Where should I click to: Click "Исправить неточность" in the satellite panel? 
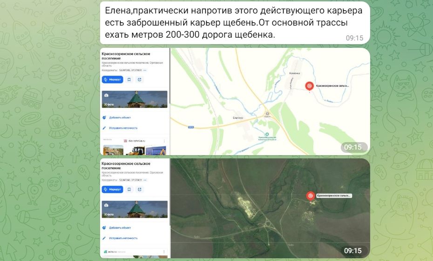pos(123,238)
